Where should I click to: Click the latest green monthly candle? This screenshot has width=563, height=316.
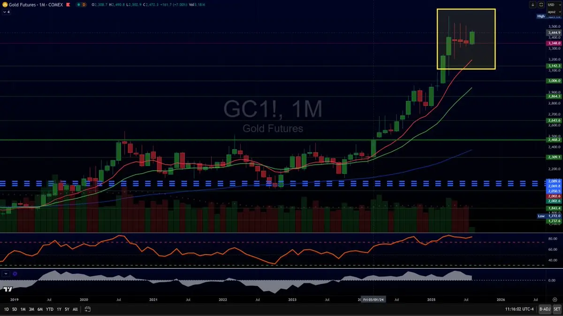tap(472, 38)
